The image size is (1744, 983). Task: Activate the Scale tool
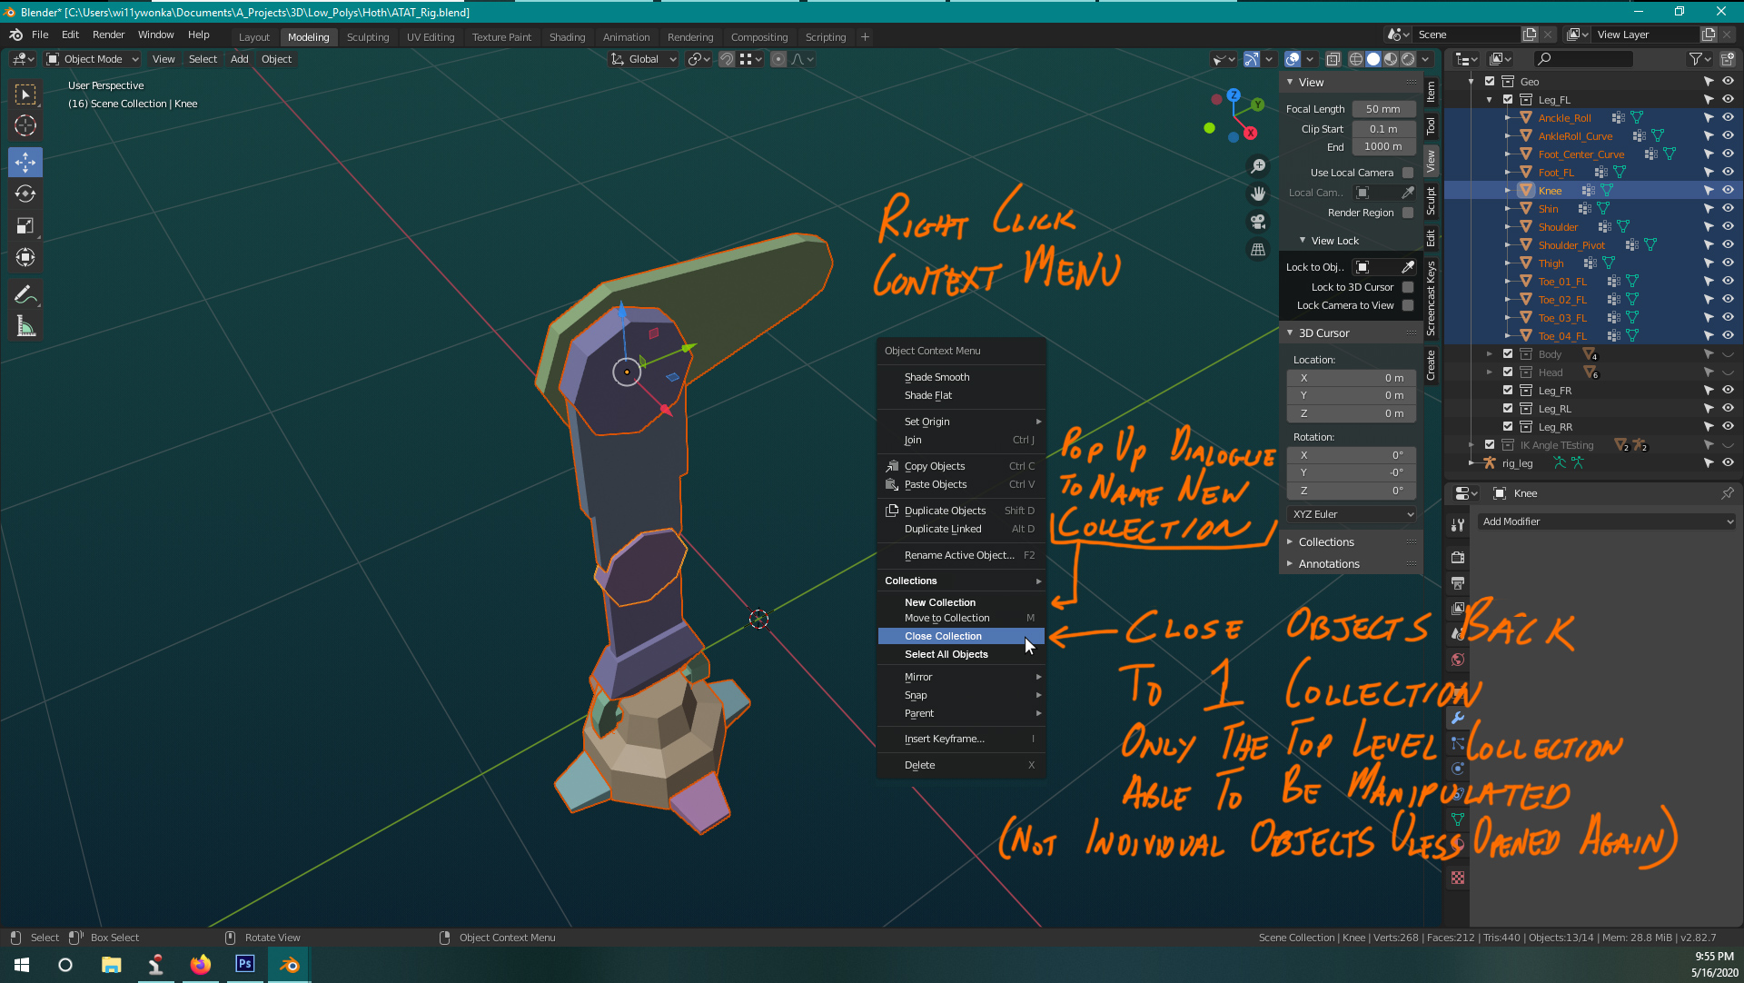[25, 226]
